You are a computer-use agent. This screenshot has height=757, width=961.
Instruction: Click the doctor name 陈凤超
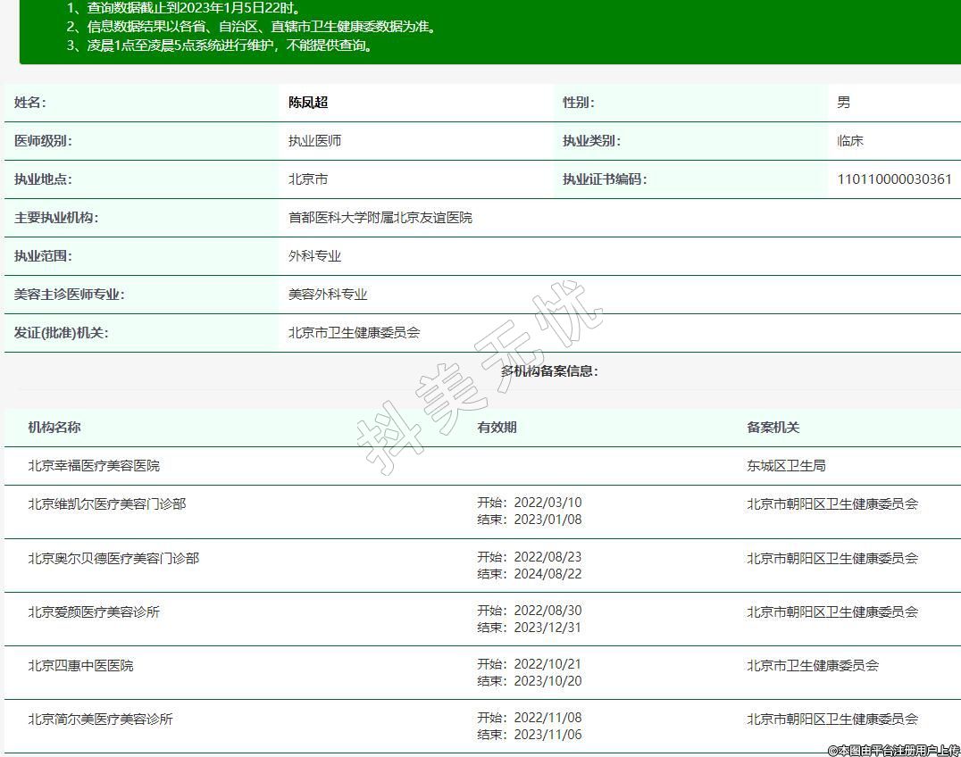tap(308, 103)
